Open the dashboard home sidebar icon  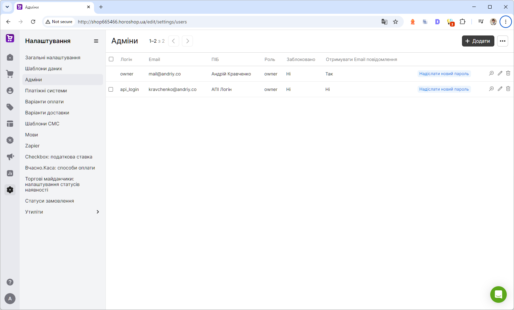(x=10, y=58)
